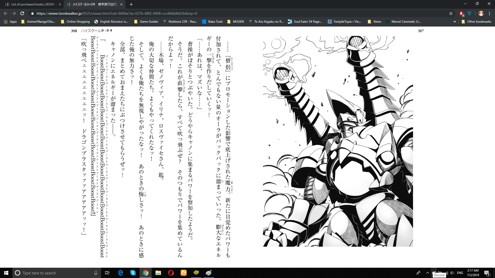Click the taskbar microphone search icon
The height and width of the screenshot is (278, 495).
tap(96, 273)
